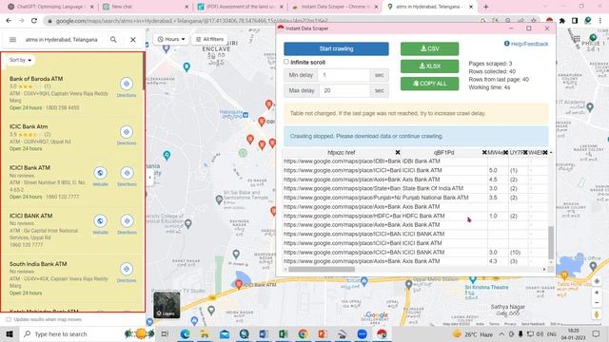
Task: Click the Windows Start button
Action: (x=10, y=333)
